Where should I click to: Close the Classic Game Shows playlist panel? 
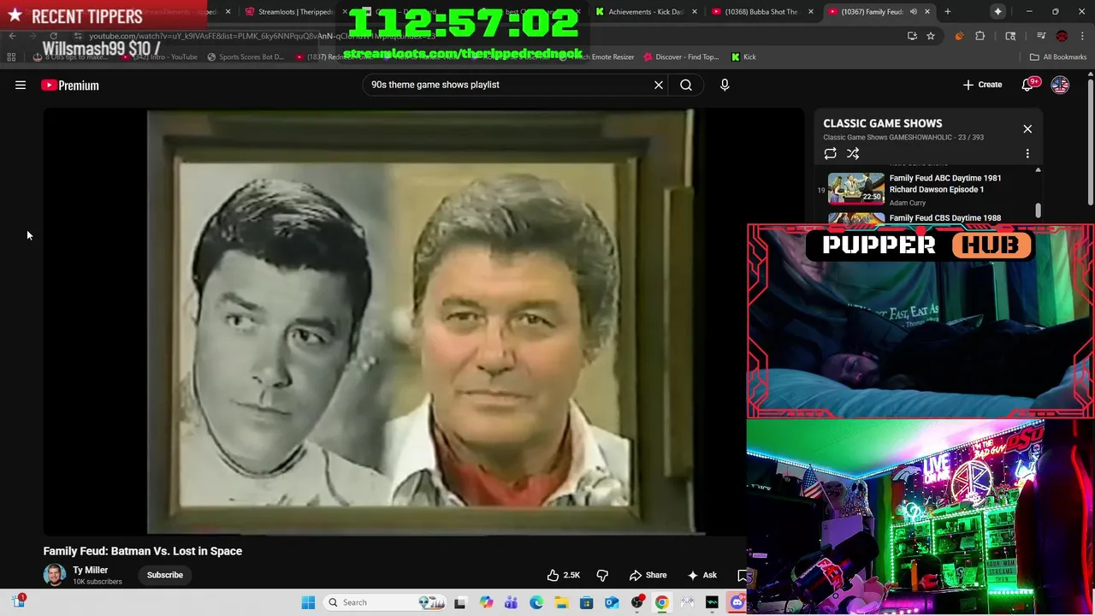pos(1027,129)
